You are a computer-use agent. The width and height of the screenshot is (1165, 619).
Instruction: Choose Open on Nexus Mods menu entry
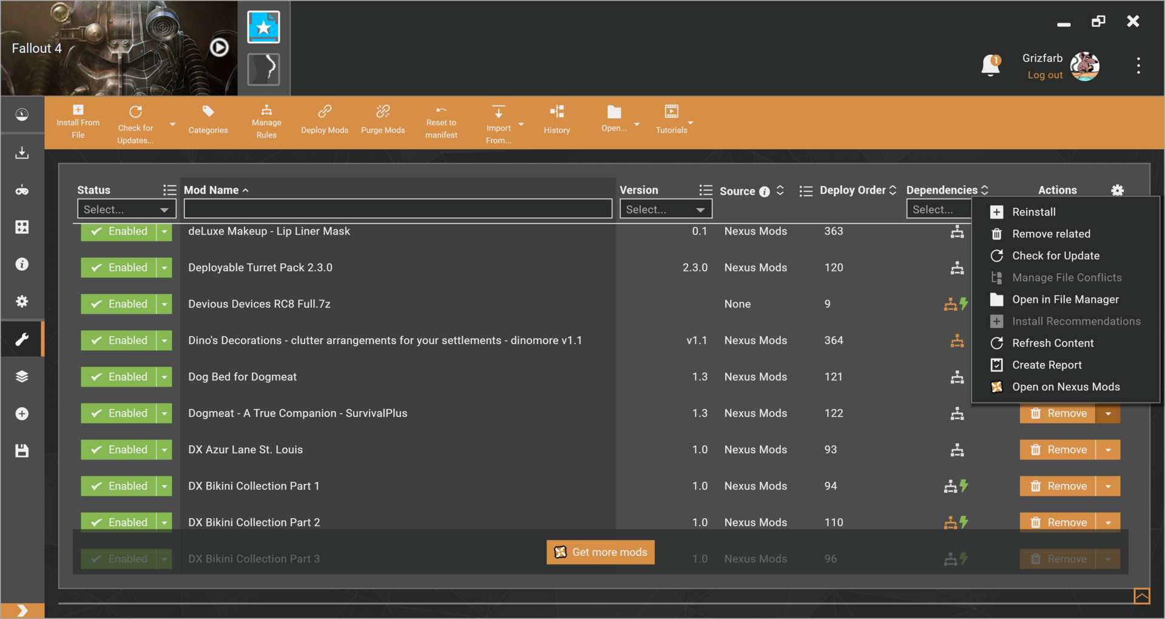tap(1065, 387)
